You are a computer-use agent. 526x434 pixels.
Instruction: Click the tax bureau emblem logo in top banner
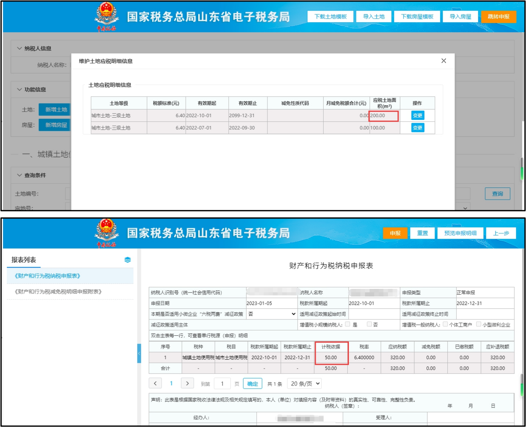click(106, 17)
